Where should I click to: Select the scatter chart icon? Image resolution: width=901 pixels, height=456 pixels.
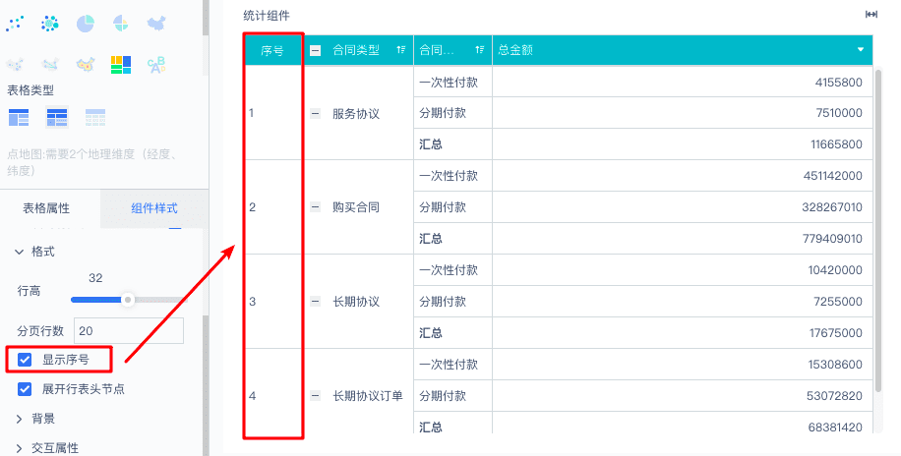pyautogui.click(x=17, y=22)
